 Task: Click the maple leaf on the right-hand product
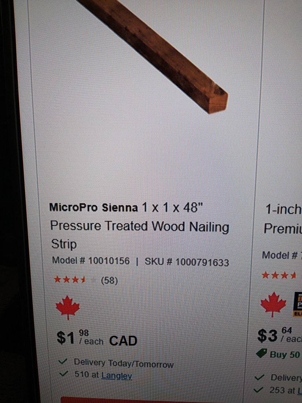pyautogui.click(x=273, y=304)
